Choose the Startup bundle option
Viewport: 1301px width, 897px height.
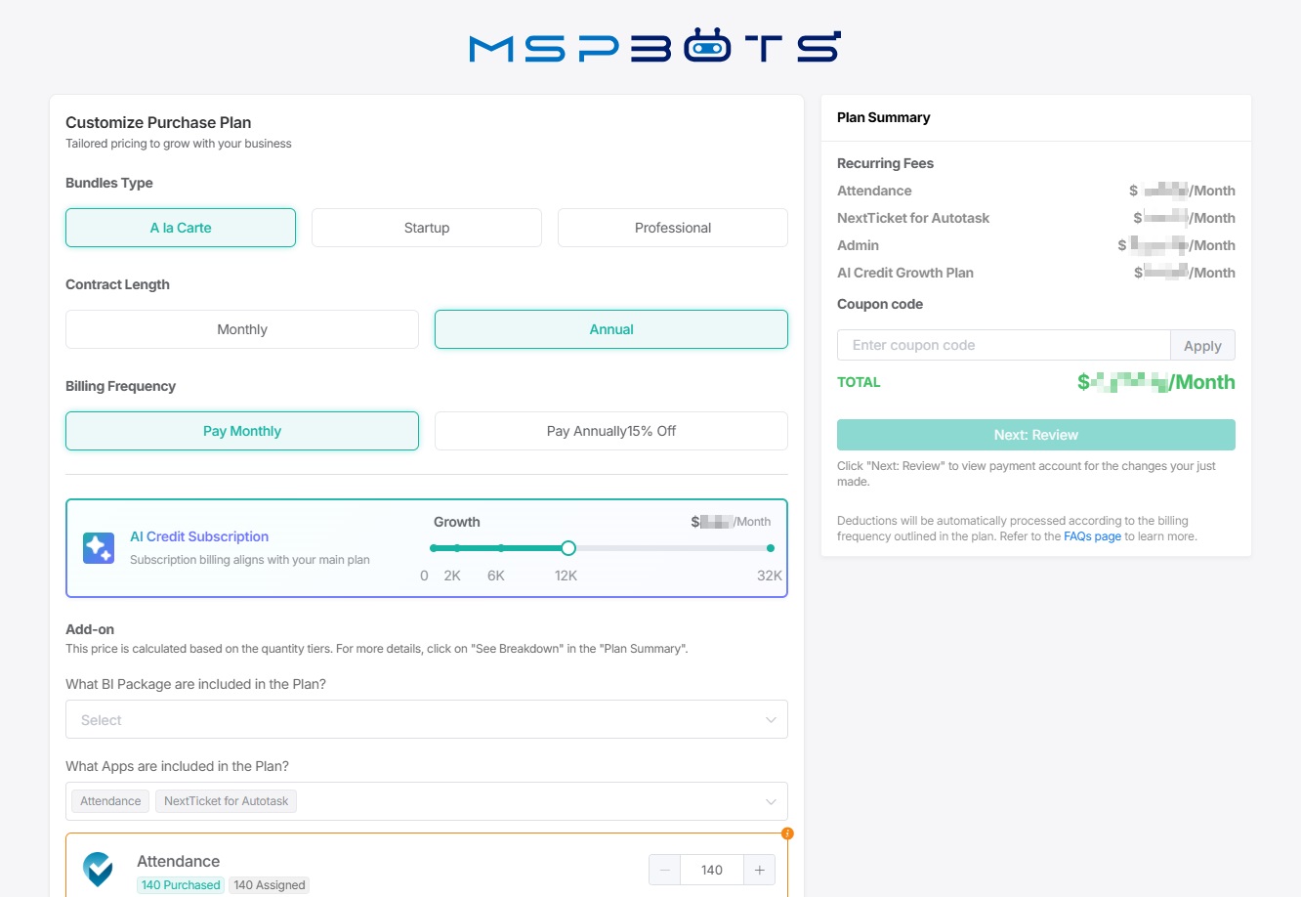(x=427, y=228)
